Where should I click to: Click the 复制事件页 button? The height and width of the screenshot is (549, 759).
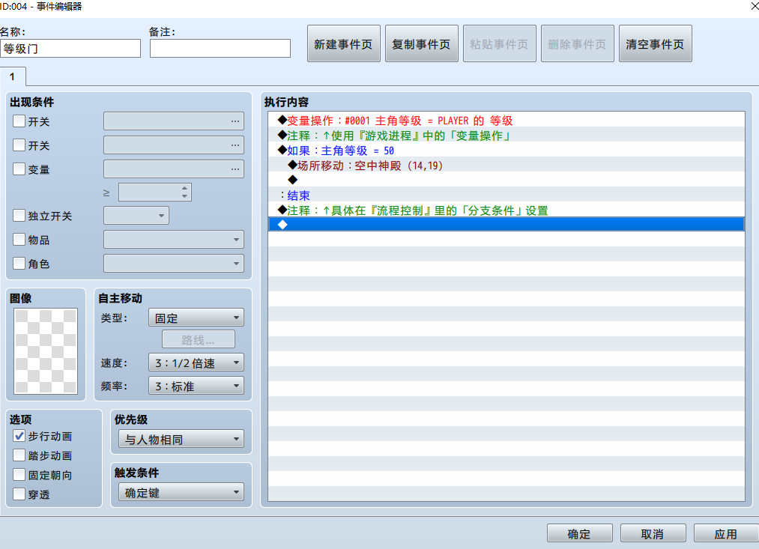[x=422, y=43]
